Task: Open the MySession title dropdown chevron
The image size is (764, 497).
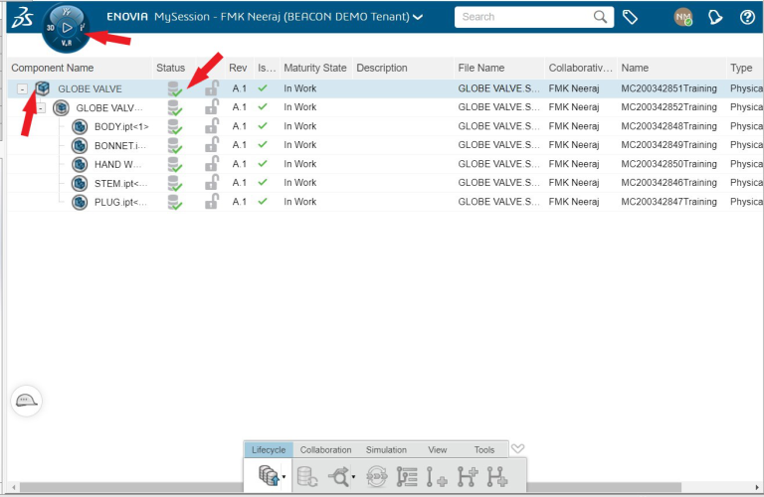Action: pyautogui.click(x=418, y=17)
